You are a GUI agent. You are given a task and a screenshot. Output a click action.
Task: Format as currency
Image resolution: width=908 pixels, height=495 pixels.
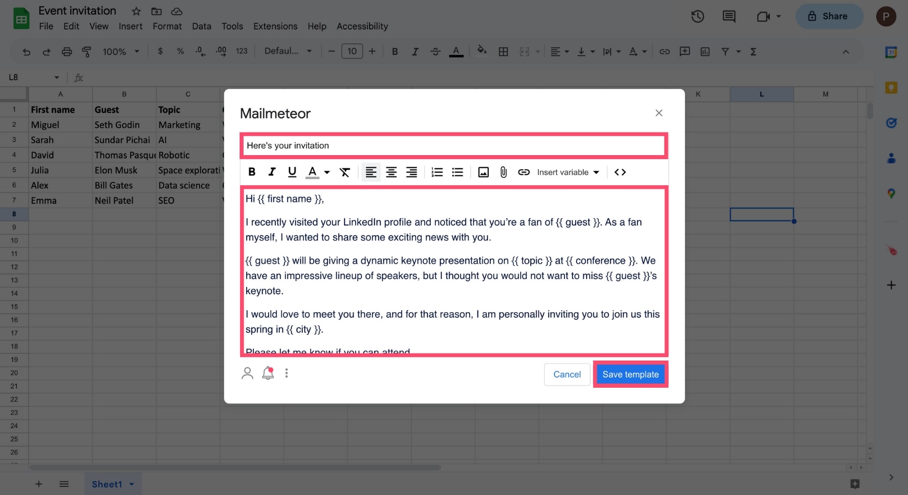coord(160,51)
